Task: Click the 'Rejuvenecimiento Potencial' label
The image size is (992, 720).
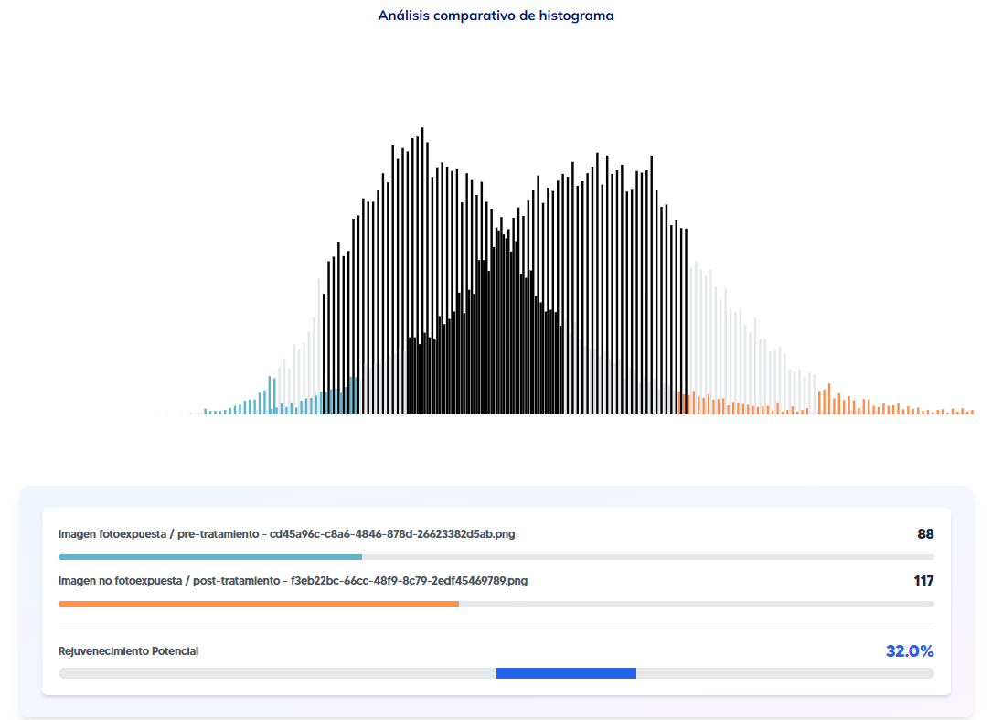Action: click(x=128, y=651)
